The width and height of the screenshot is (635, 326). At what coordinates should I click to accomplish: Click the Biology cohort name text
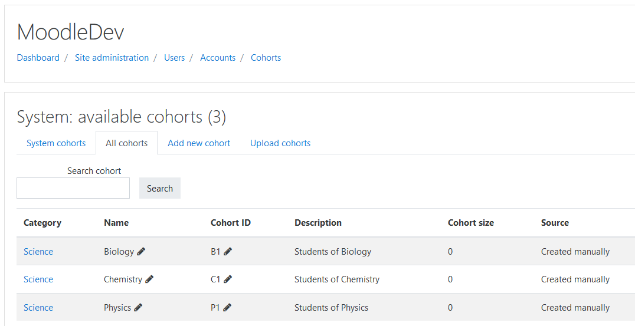pyautogui.click(x=119, y=252)
